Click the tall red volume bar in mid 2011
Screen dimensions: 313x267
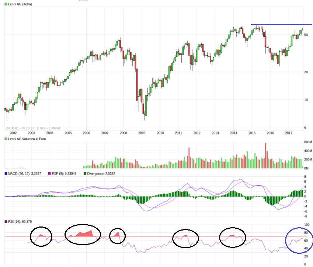189,158
